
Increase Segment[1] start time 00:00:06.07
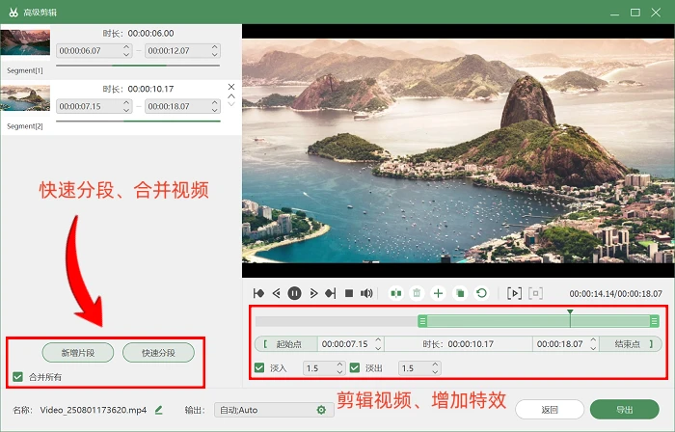coord(126,47)
